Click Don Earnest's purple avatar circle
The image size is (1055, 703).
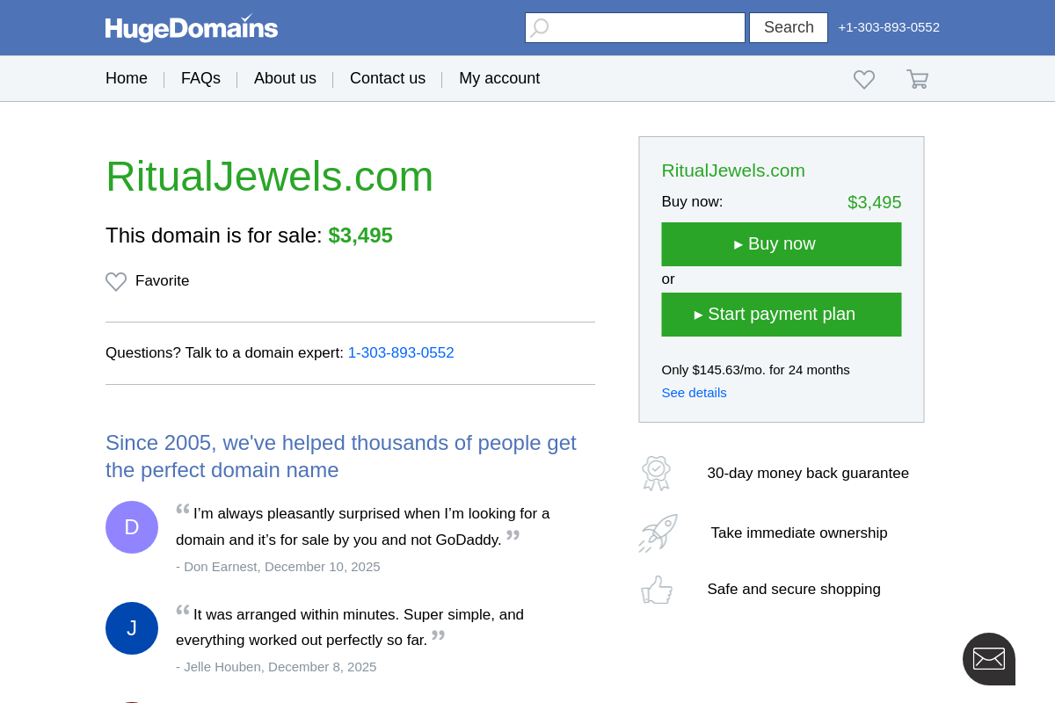132,527
